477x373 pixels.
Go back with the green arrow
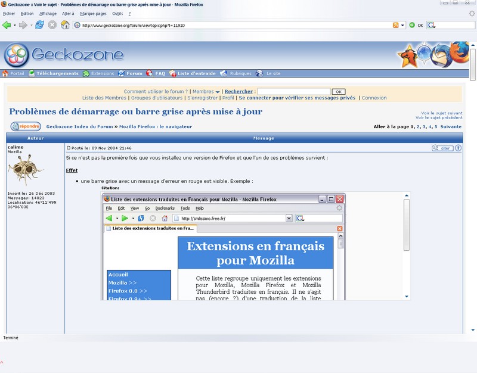[x=7, y=25]
